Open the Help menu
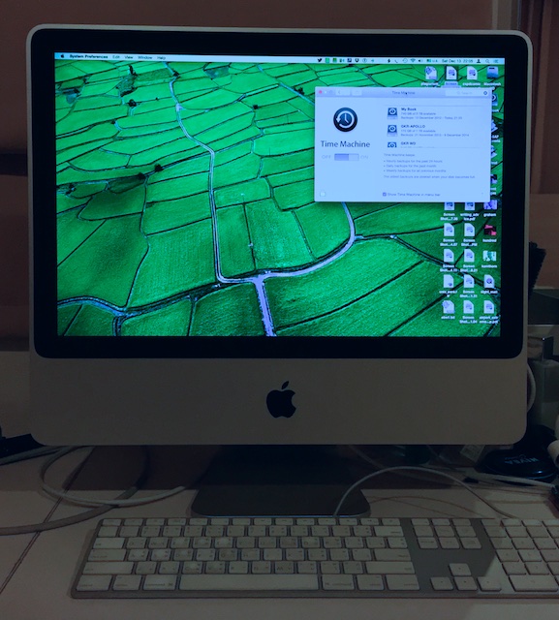Viewport: 559px width, 620px height. 161,58
